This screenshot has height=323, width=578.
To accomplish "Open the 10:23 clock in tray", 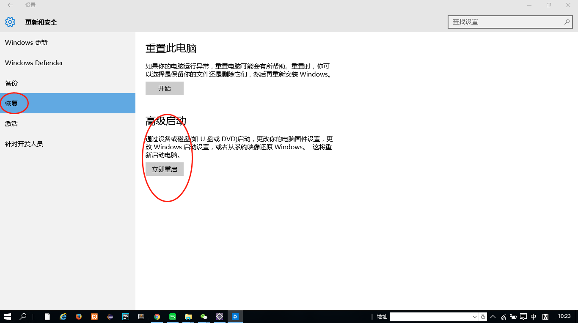I will tap(564, 316).
